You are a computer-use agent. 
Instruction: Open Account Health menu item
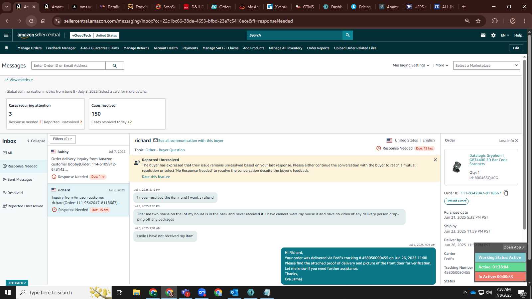[x=166, y=48]
